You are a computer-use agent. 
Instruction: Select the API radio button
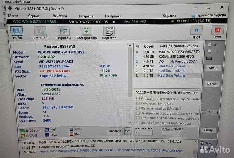[x=210, y=45]
